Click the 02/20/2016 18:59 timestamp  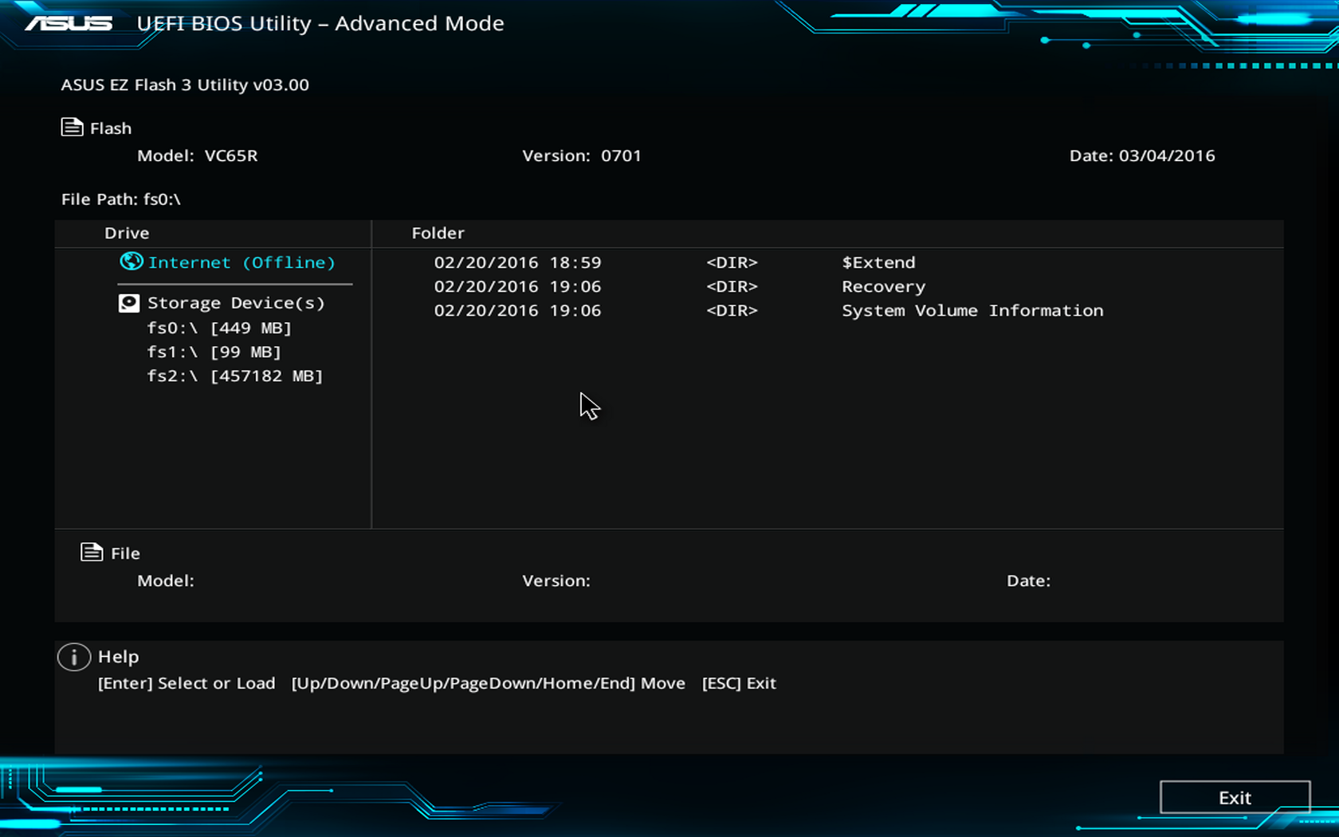517,262
